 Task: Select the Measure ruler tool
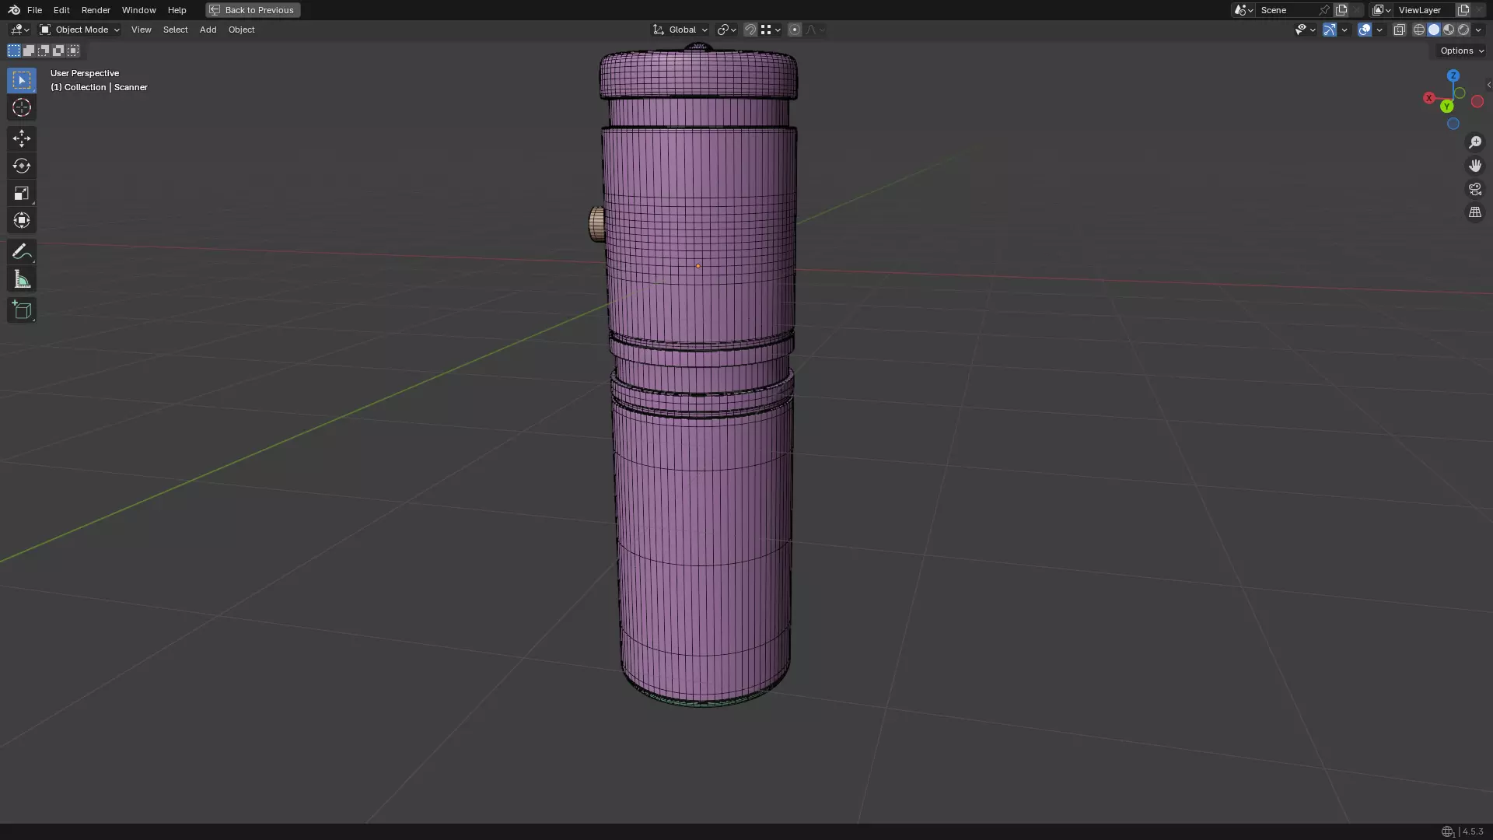[x=22, y=280]
